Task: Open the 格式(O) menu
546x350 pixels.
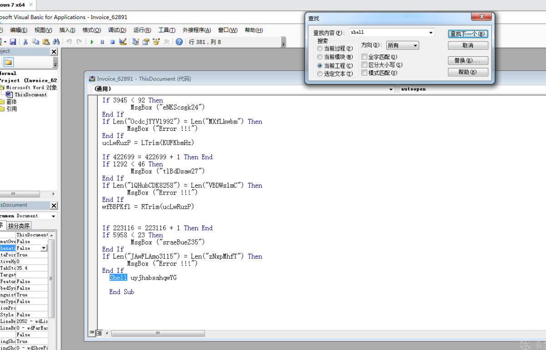Action: click(91, 30)
